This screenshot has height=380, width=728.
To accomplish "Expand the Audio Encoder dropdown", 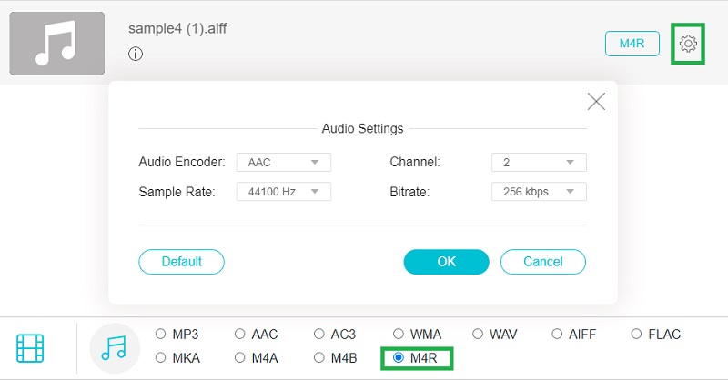I will 283,162.
